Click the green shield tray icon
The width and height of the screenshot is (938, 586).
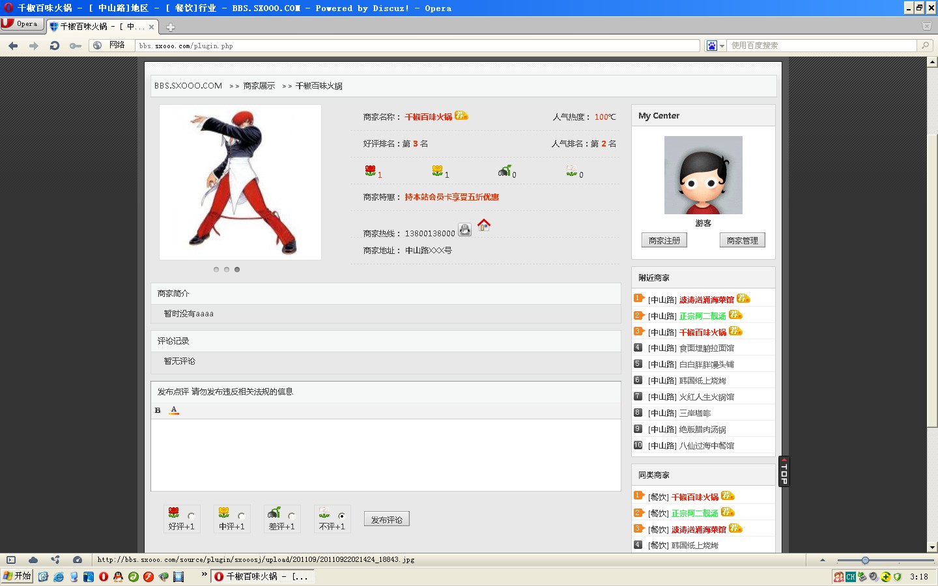point(898,577)
